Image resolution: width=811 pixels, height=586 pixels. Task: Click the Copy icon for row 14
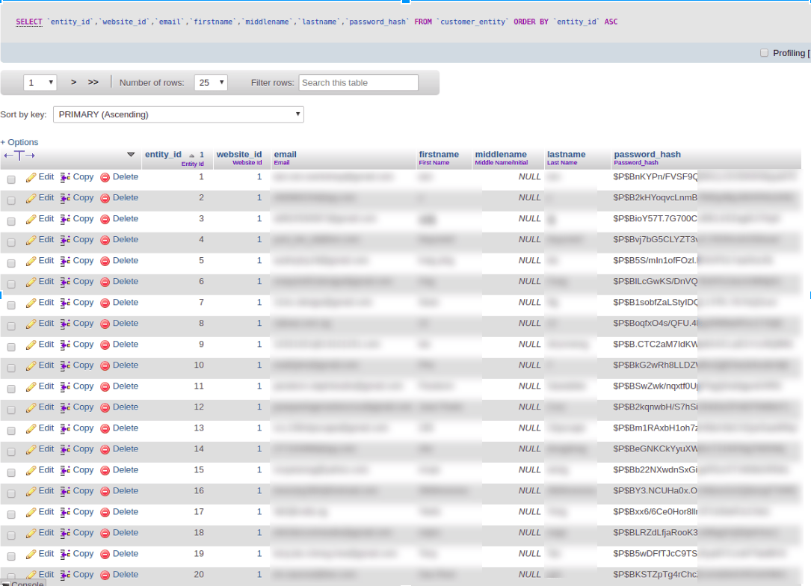[65, 449]
